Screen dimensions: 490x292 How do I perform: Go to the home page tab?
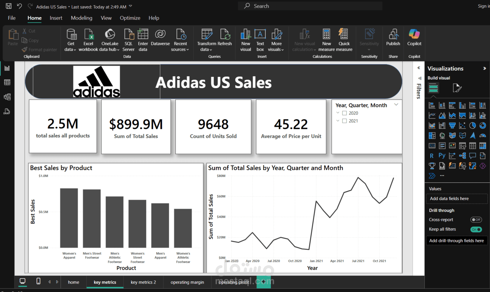(73, 282)
